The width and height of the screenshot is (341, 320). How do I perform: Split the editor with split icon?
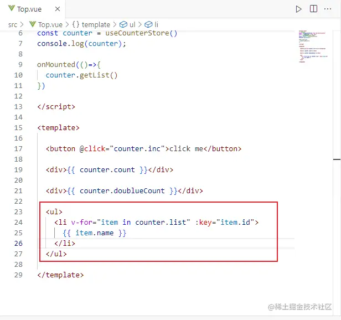[x=313, y=9]
